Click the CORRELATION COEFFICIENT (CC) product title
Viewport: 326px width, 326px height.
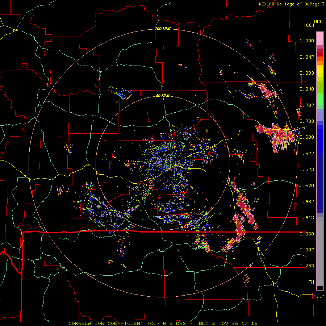point(114,323)
